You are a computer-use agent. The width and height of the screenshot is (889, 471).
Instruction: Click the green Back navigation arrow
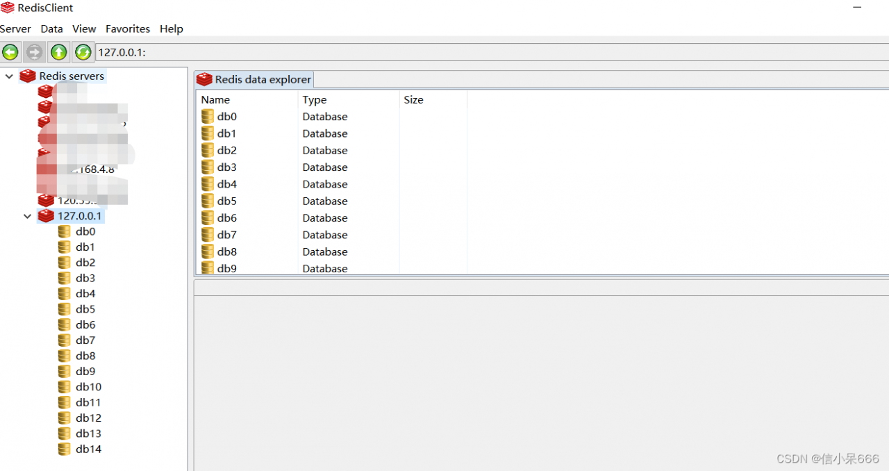10,52
